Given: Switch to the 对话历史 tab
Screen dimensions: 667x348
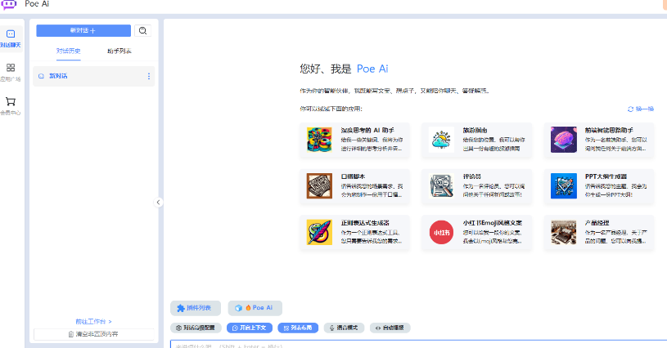Looking at the screenshot, I should (69, 51).
